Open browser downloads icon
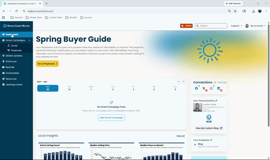Image resolution: width=270 pixels, height=160 pixels. (x=253, y=11)
